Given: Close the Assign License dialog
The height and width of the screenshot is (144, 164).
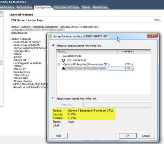Looking at the screenshot, I should (x=152, y=35).
